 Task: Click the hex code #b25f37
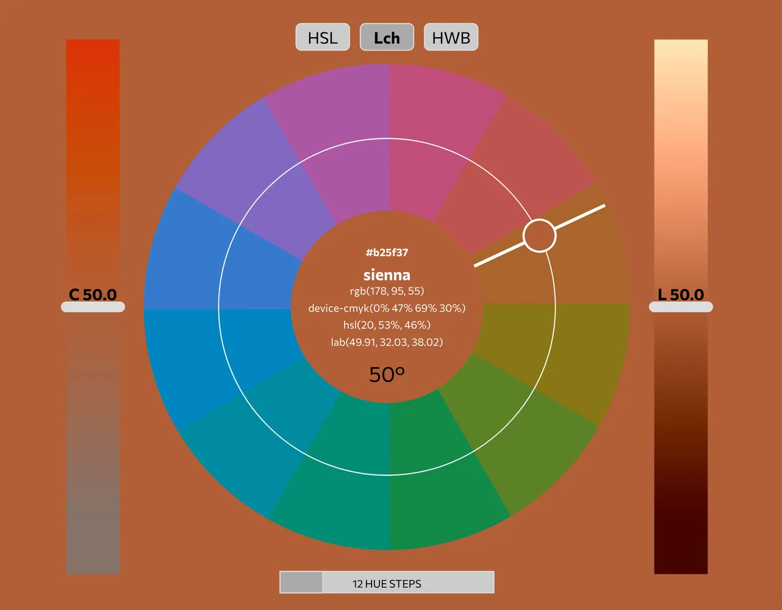click(387, 252)
